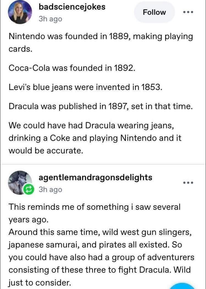This screenshot has width=206, height=289.
Task: Click the "would be accurate" line
Action: (x=46, y=151)
